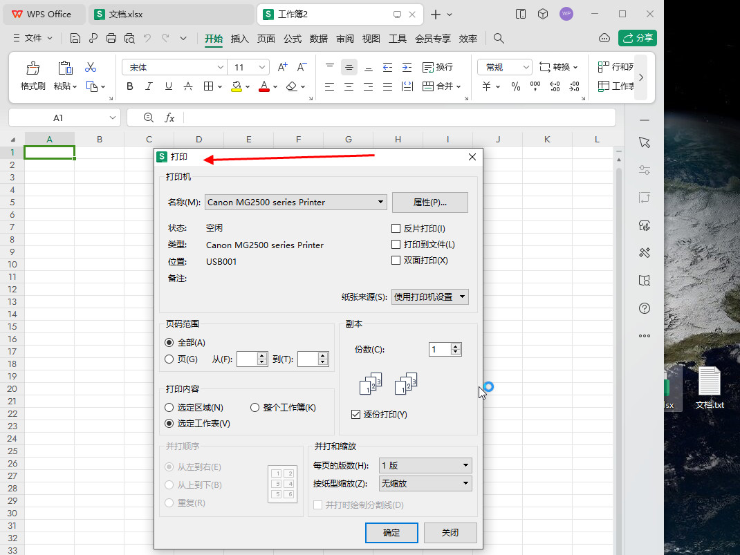The image size is (740, 555).
Task: Switch to the 视图 ribbon tab
Action: tap(371, 39)
